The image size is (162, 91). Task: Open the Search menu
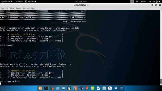18,8
